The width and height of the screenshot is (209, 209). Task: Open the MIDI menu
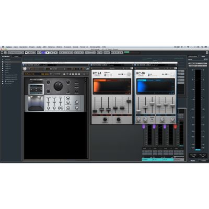click(44, 47)
